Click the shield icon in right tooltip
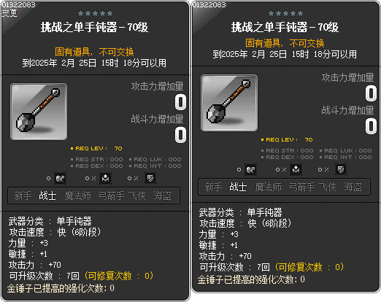The height and width of the screenshot is (302, 381). point(341,169)
